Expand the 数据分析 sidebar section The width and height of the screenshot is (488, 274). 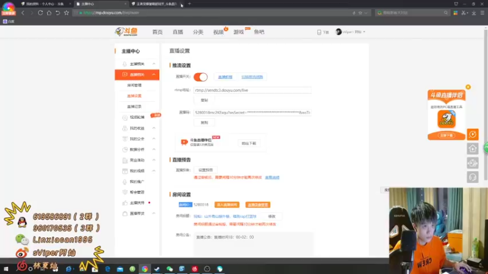[154, 149]
